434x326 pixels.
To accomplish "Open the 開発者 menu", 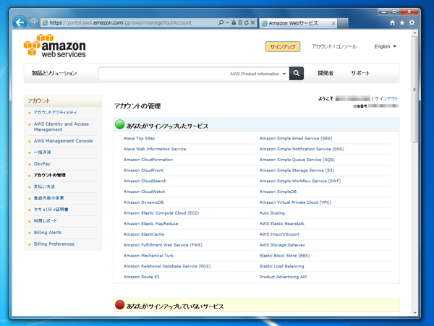I will pyautogui.click(x=325, y=73).
